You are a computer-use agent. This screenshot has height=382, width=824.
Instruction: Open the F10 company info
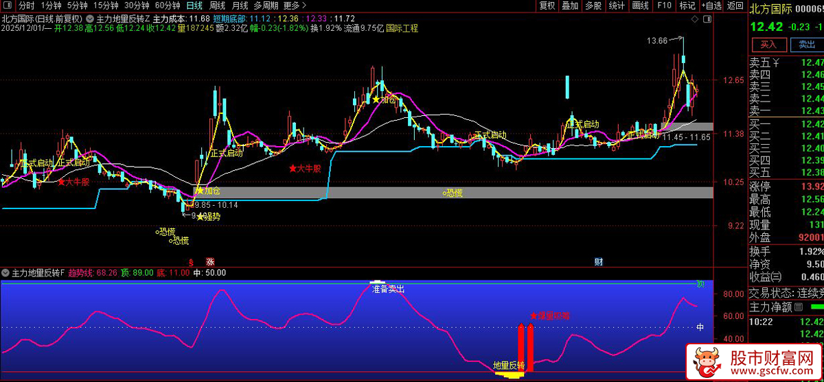click(664, 5)
